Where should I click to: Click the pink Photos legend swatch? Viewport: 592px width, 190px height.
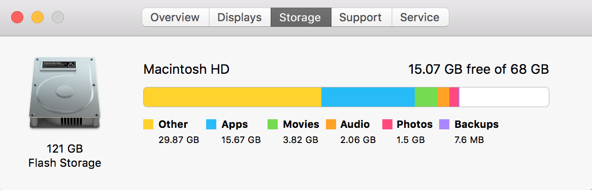387,124
